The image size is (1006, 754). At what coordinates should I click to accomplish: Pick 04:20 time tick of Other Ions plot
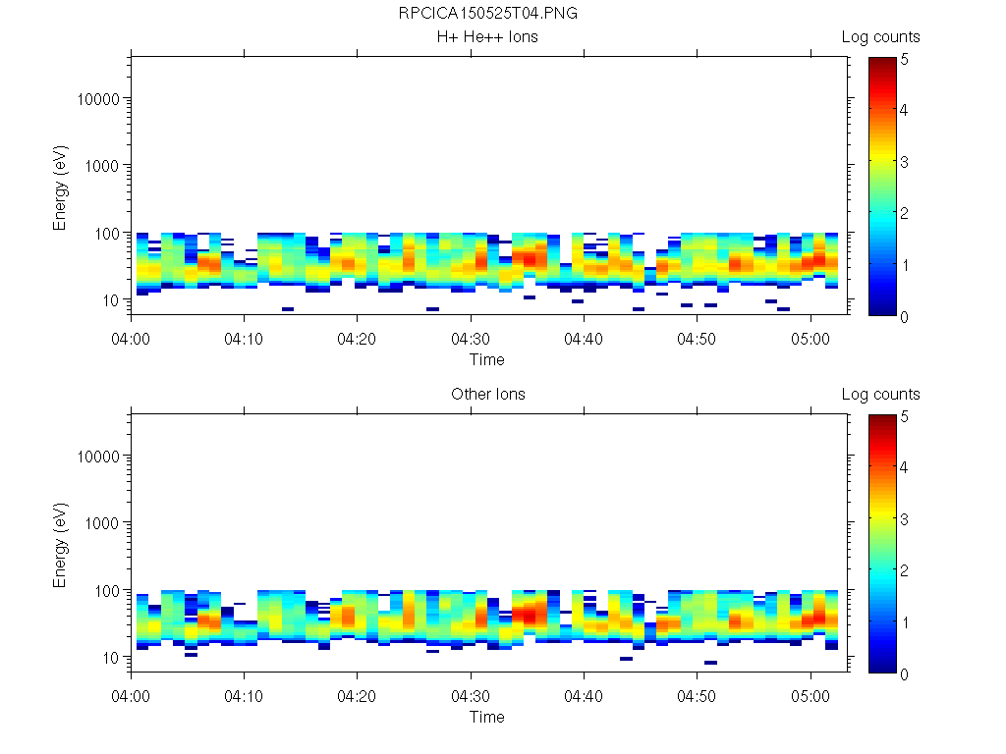pyautogui.click(x=357, y=696)
